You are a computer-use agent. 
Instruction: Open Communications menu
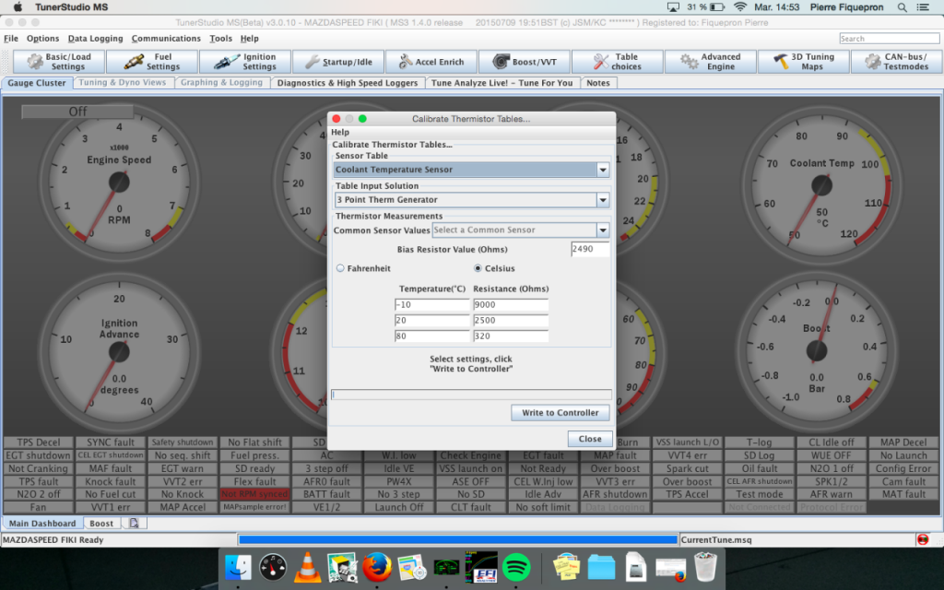[166, 39]
